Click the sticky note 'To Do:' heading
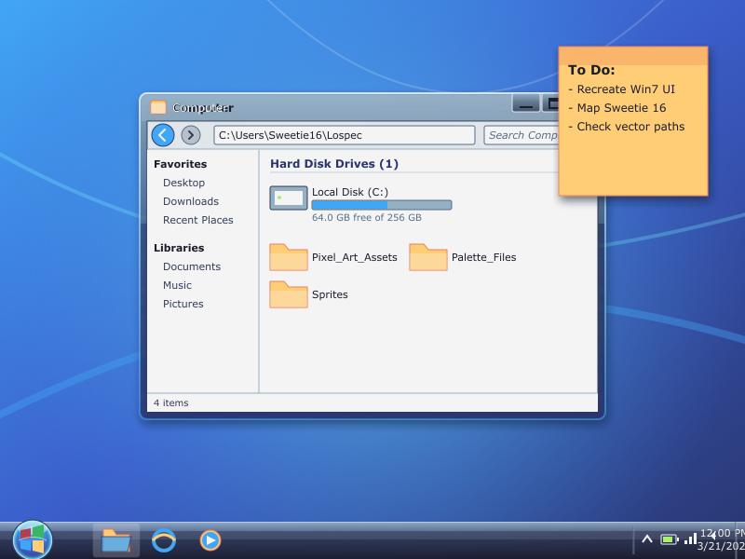Viewport: 745px width, 559px height. pos(591,71)
